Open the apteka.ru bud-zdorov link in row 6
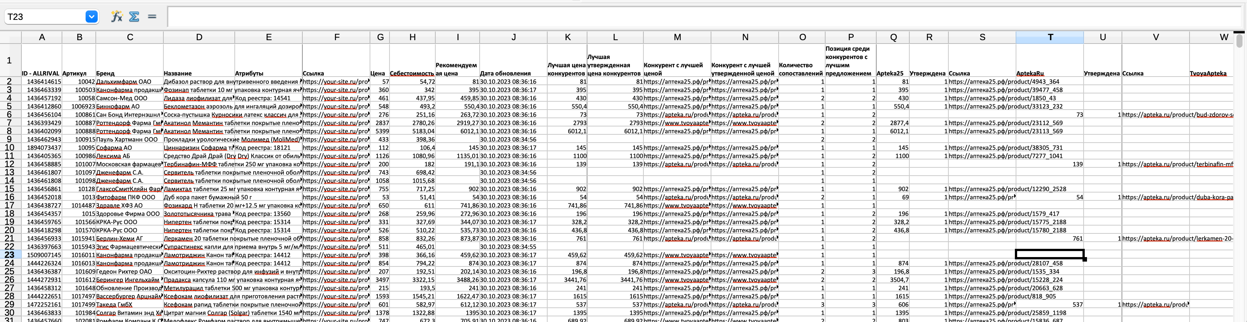 pos(1177,115)
